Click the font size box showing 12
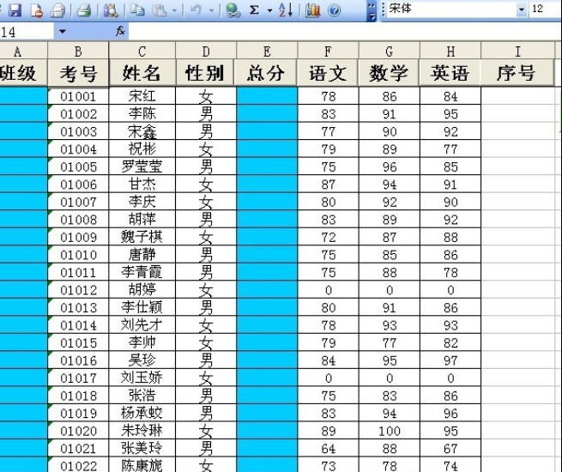The width and height of the screenshot is (562, 472). pyautogui.click(x=545, y=9)
